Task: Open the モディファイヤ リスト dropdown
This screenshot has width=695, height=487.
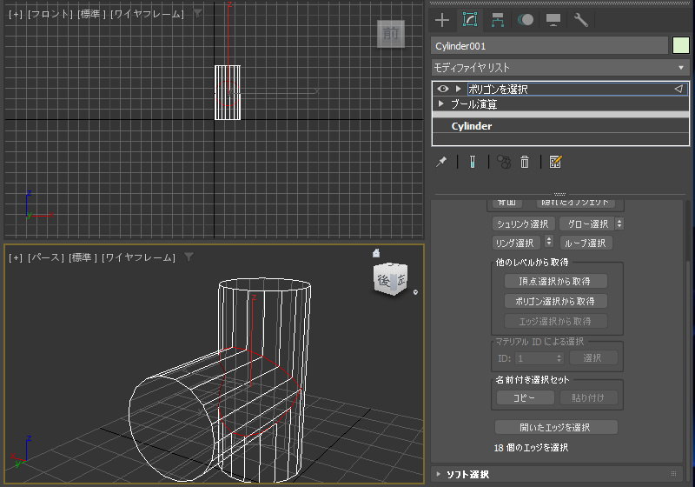Action: pos(560,68)
